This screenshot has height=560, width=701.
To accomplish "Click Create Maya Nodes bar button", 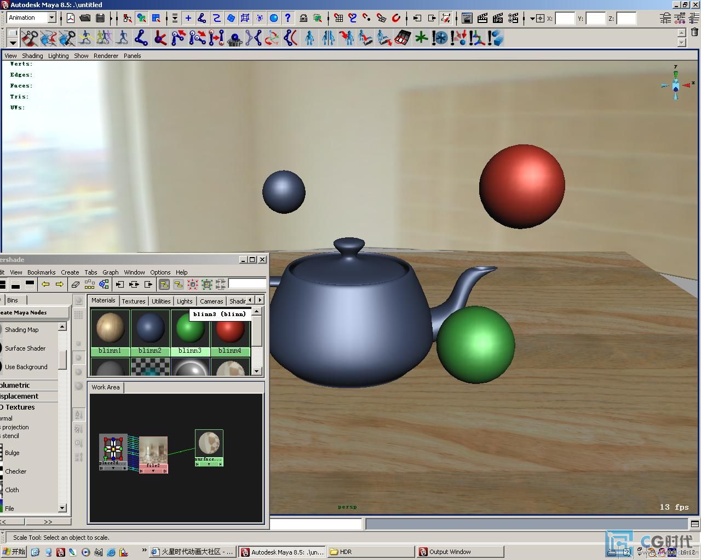I will [34, 313].
